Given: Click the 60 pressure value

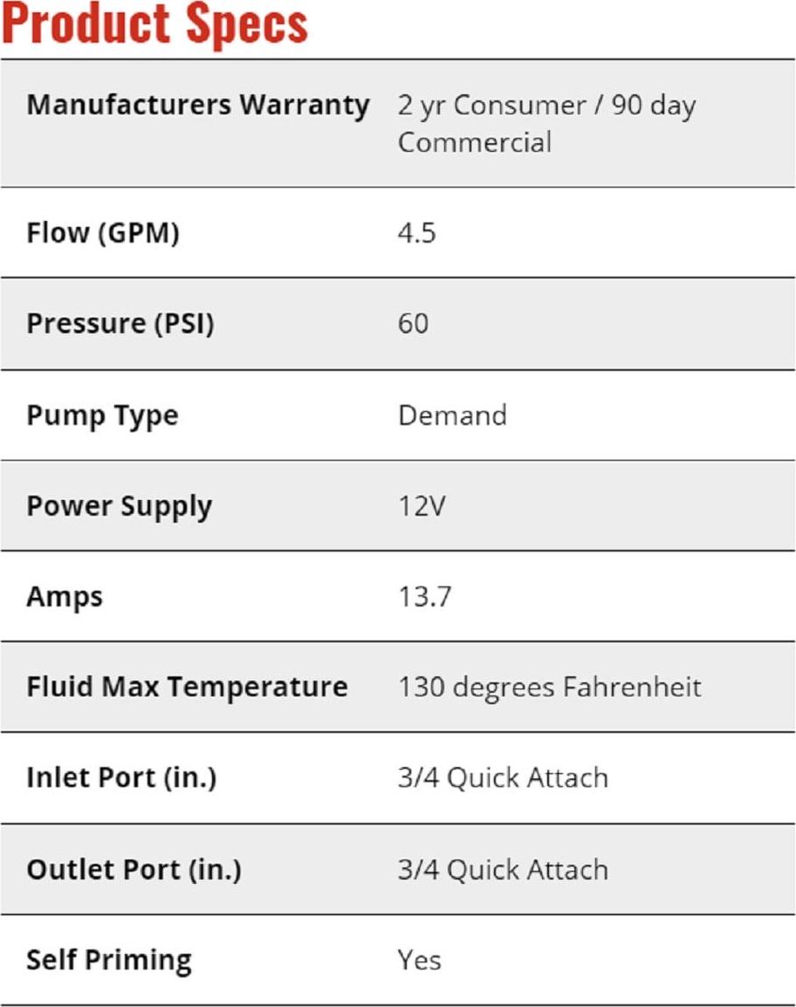Looking at the screenshot, I should [414, 324].
